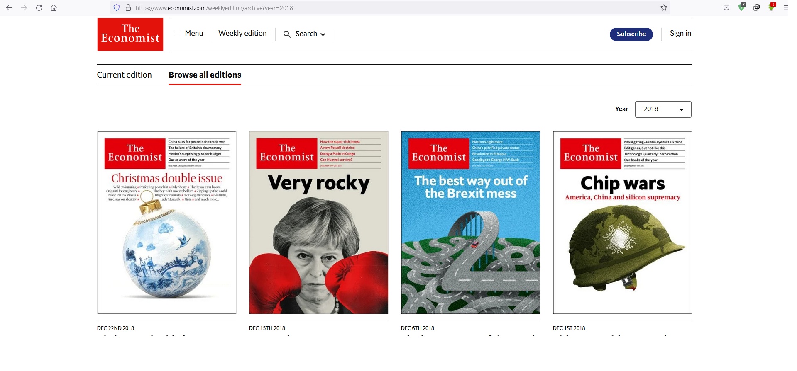Open the download extension with red badge
The width and height of the screenshot is (797, 371).
[x=772, y=7]
